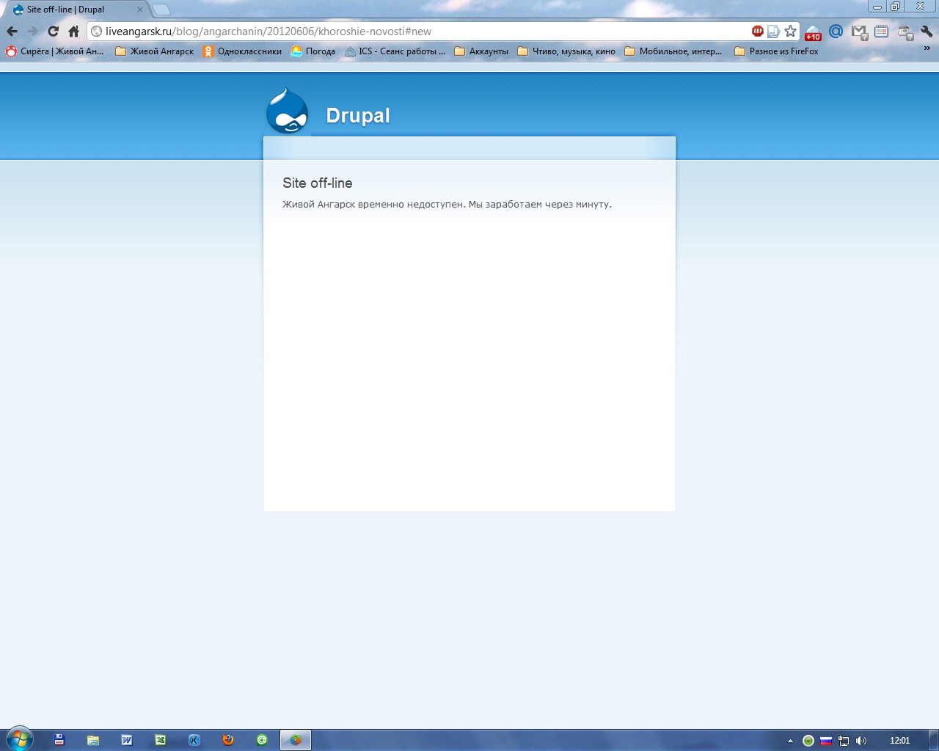Viewport: 939px width, 751px height.
Task: Open the wrench settings menu
Action: (927, 32)
